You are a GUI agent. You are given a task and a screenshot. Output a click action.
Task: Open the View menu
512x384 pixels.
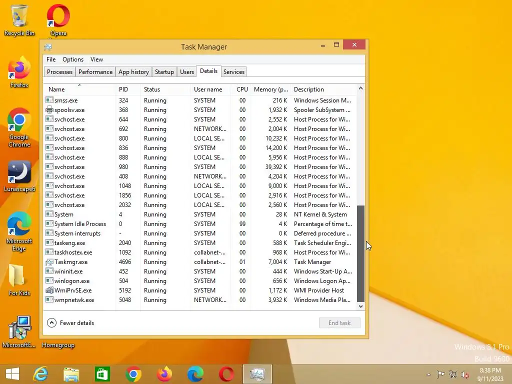(96, 59)
